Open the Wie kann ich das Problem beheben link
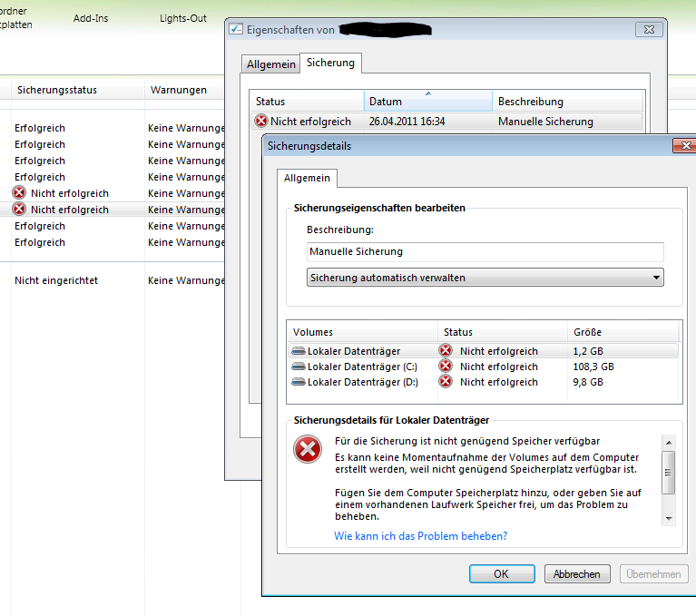This screenshot has width=696, height=616. tap(420, 535)
